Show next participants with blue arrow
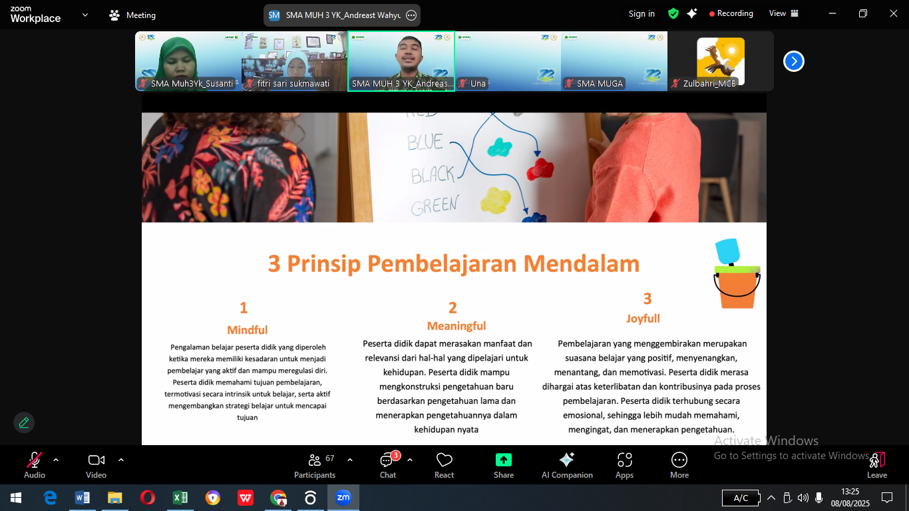909x511 pixels. coord(794,62)
